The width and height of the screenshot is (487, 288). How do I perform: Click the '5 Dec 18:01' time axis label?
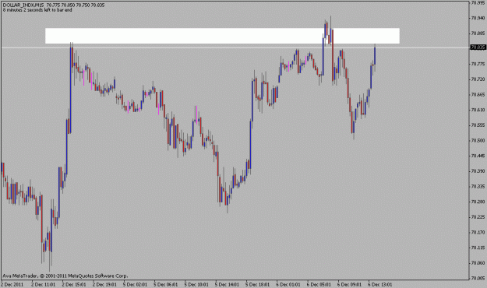coord(257,284)
